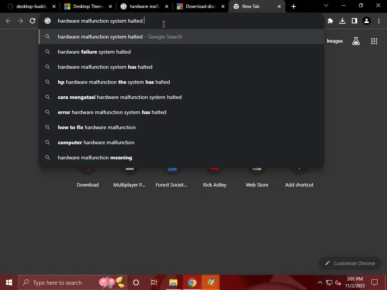Click the Customize Chrome button
Viewport: 387px width, 290px height.
[x=350, y=263]
